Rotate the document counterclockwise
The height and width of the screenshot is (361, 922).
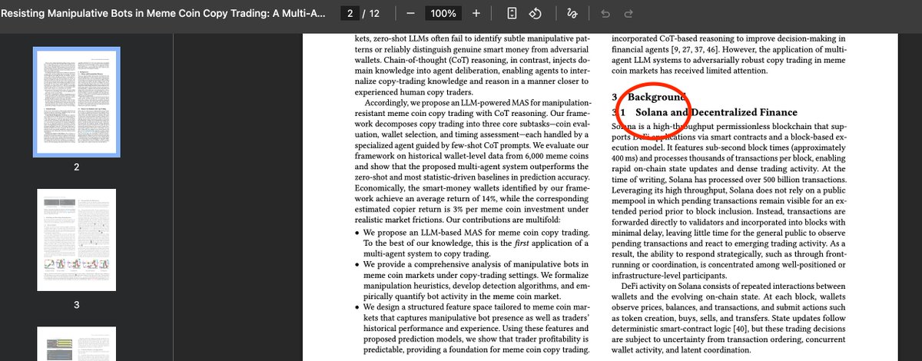click(537, 14)
